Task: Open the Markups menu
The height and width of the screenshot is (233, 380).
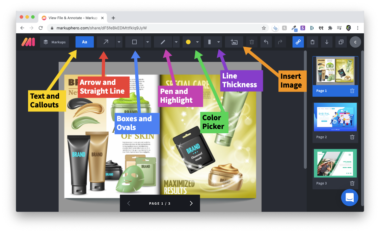Action: click(x=54, y=42)
